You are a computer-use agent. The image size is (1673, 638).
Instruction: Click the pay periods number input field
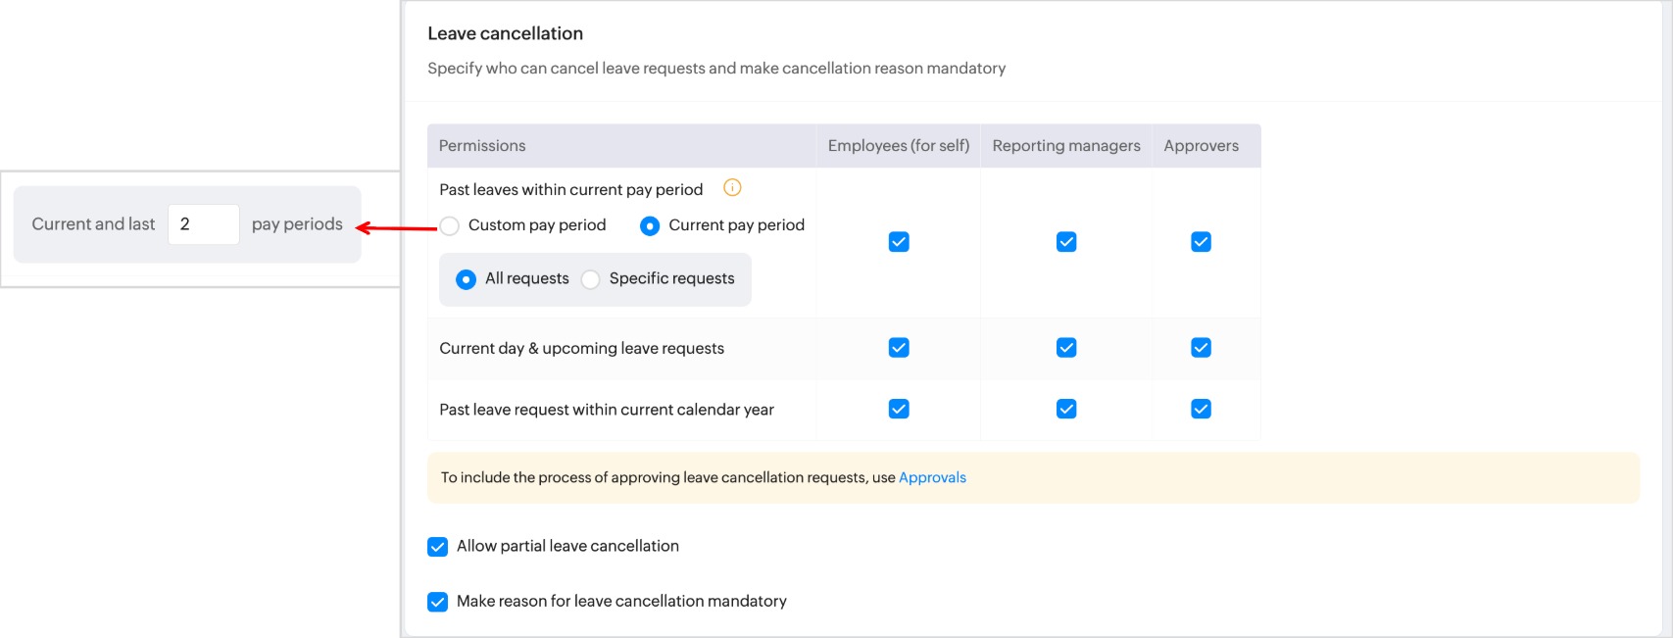[x=204, y=224]
